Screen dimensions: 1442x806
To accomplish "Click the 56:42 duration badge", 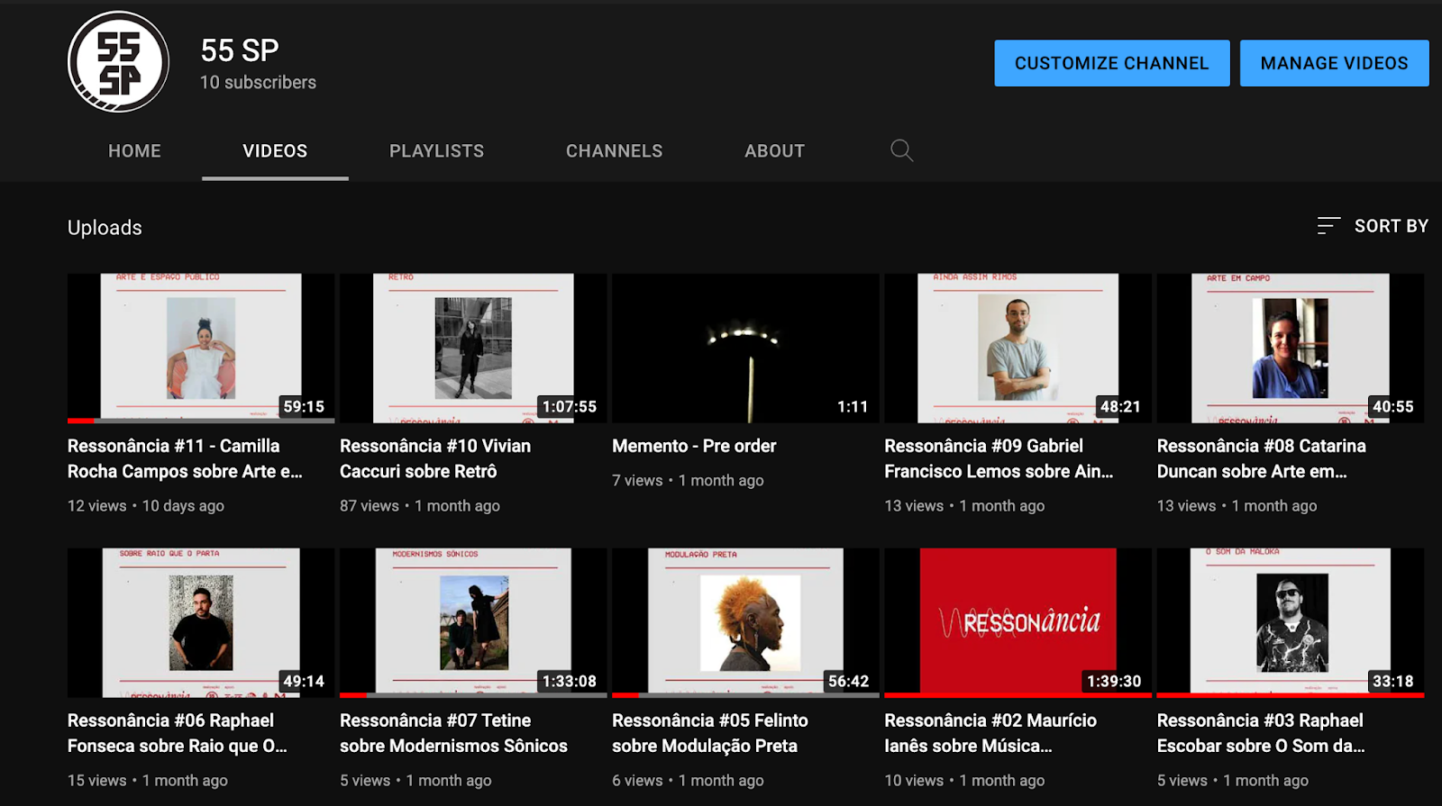I will [x=849, y=682].
